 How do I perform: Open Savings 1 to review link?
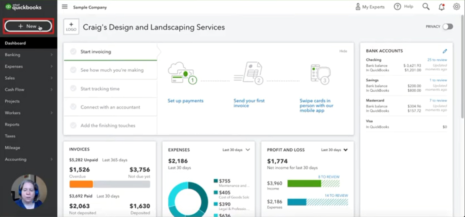pos(438,80)
